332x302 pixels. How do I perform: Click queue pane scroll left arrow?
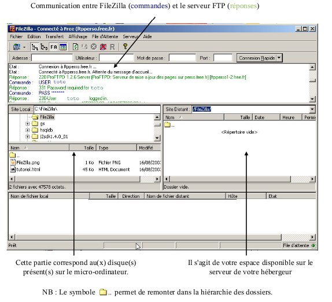click(12, 237)
